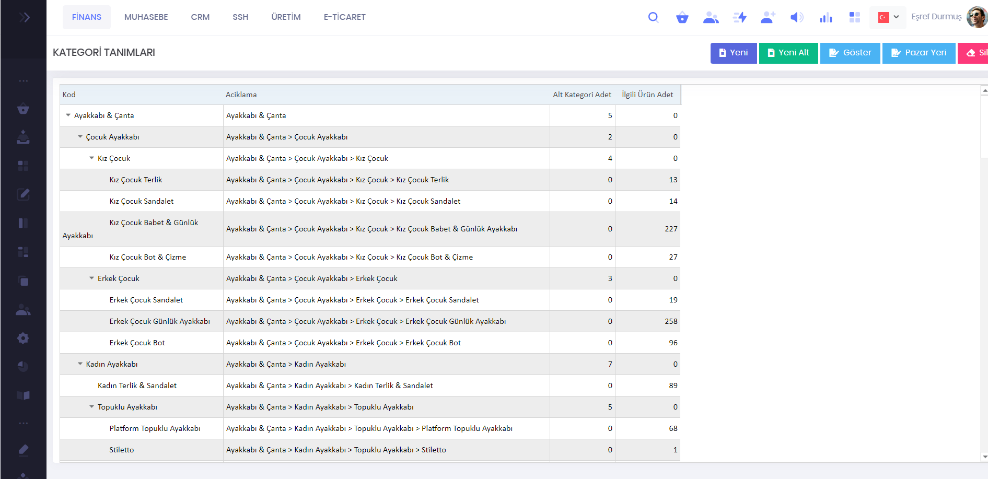Click the Göster button
988x479 pixels.
(x=850, y=53)
